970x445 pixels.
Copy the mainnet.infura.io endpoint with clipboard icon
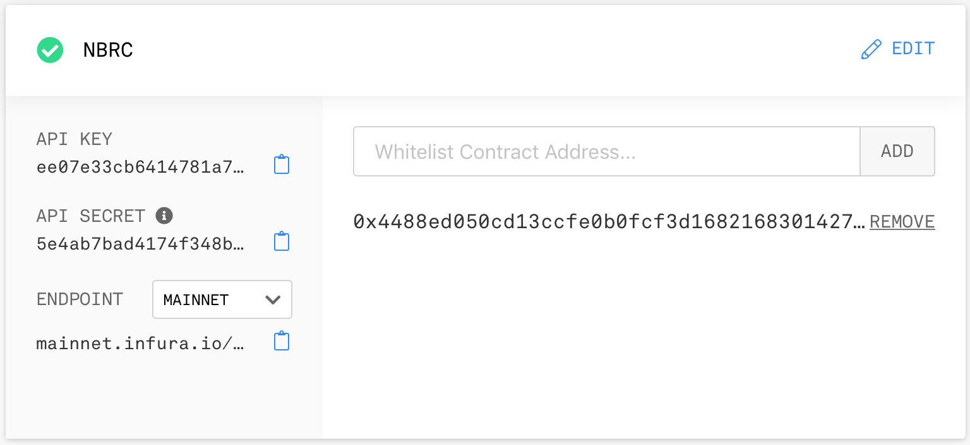coord(282,341)
